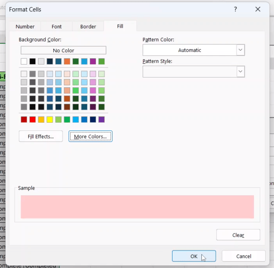This screenshot has height=268, width=274.
Task: Pick purple swatch in top theme row
Action: pos(93,61)
